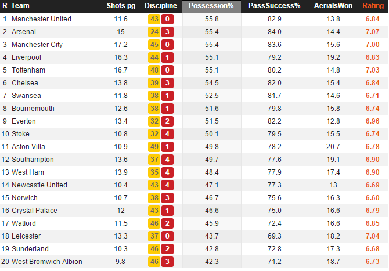Screen dimensions: 389x271
Task: Open West Bromwich Albion team link
Action: (47, 262)
